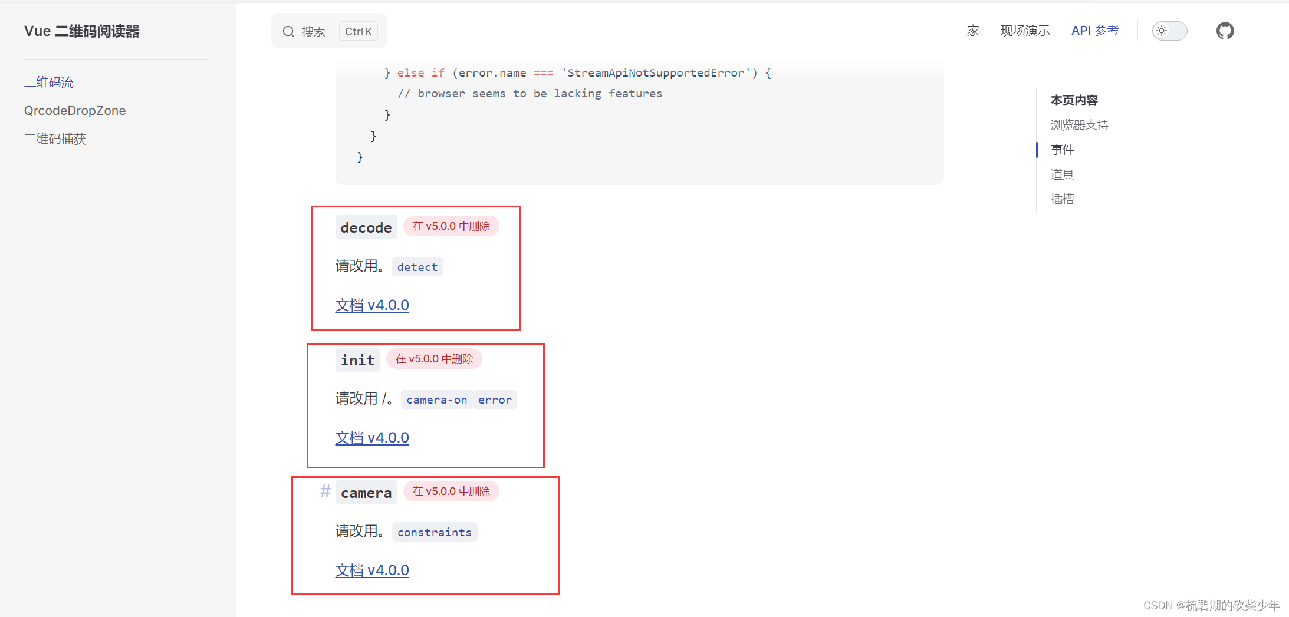Image resolution: width=1289 pixels, height=617 pixels.
Task: Jump to 道具 in page outline
Action: [1062, 174]
